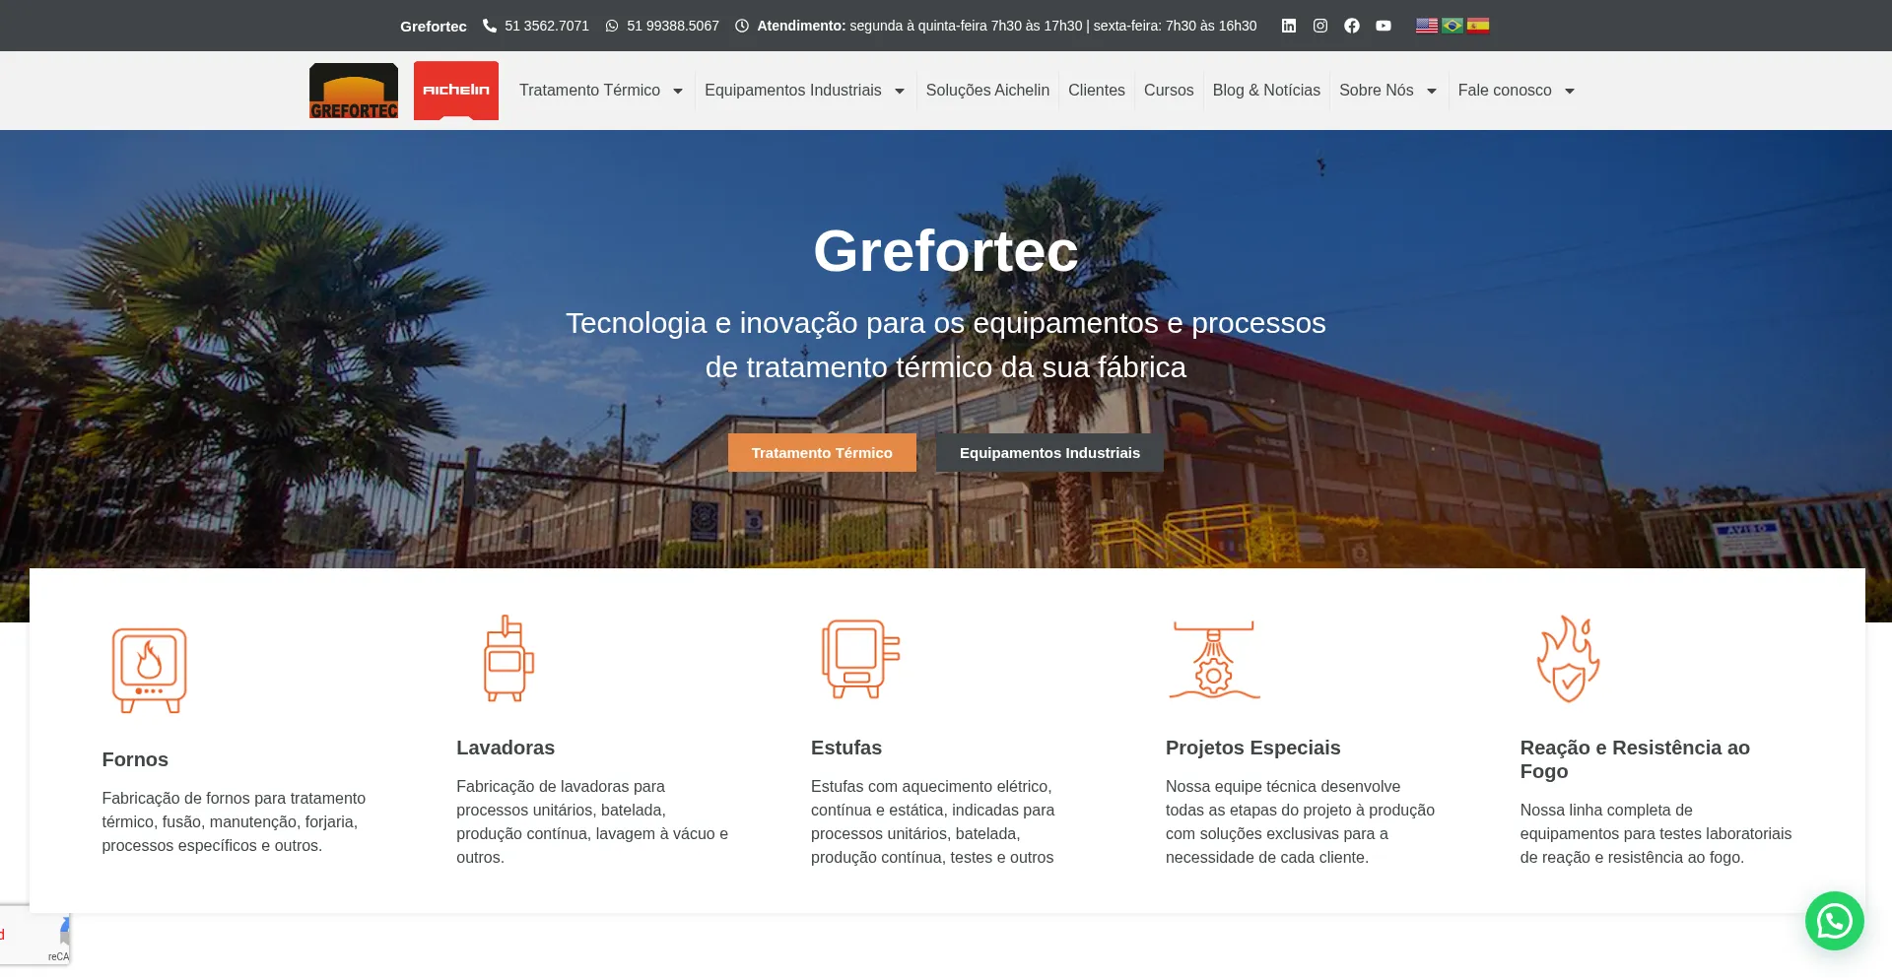The height and width of the screenshot is (978, 1892).
Task: Click the Projetos Especiais description paragraph
Action: [x=1300, y=821]
